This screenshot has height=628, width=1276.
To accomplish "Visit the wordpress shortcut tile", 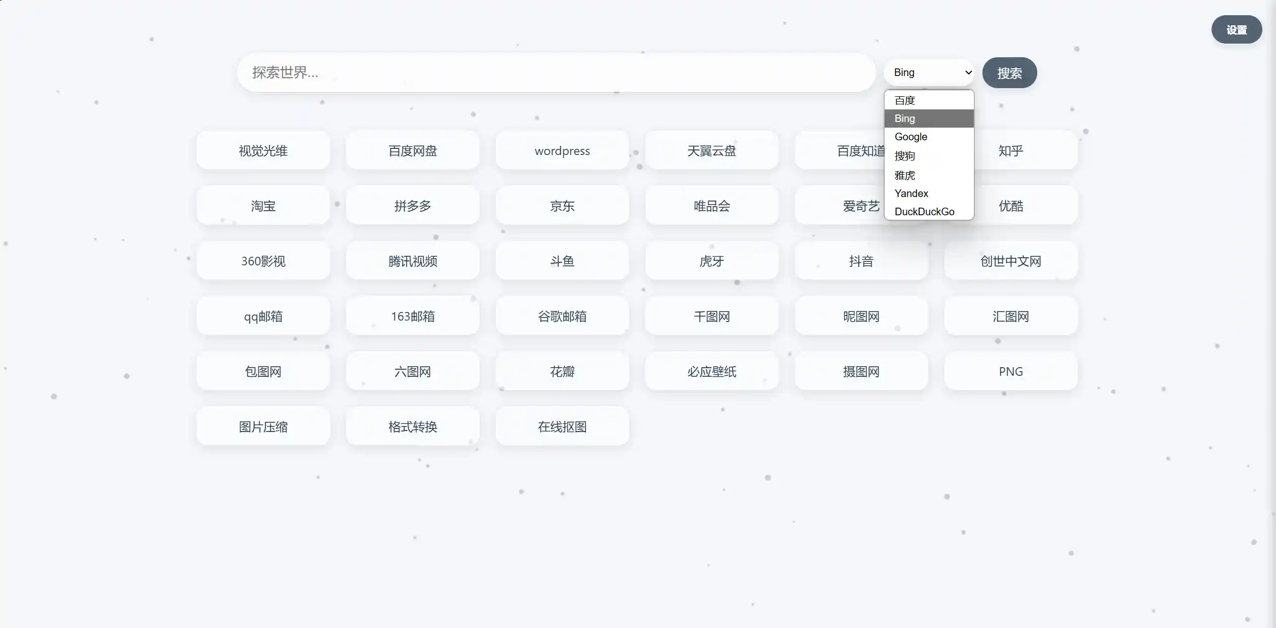I will (x=562, y=150).
